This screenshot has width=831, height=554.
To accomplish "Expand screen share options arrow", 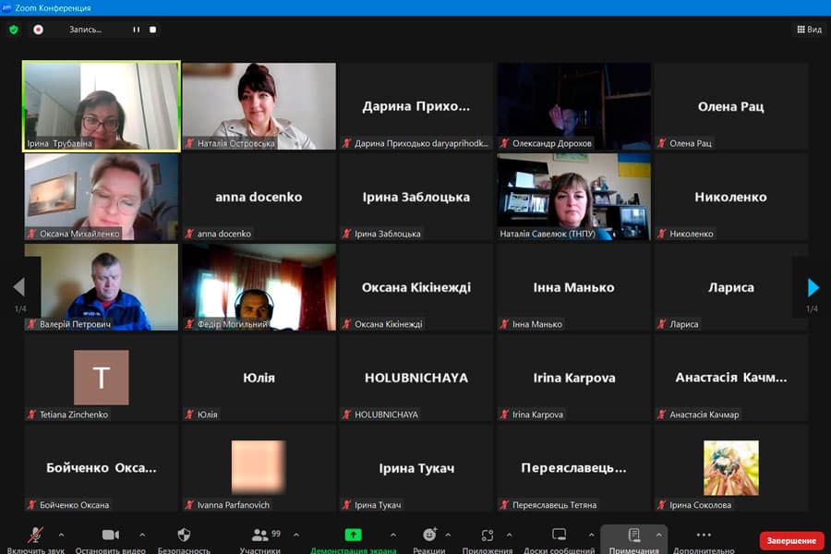I will [392, 535].
